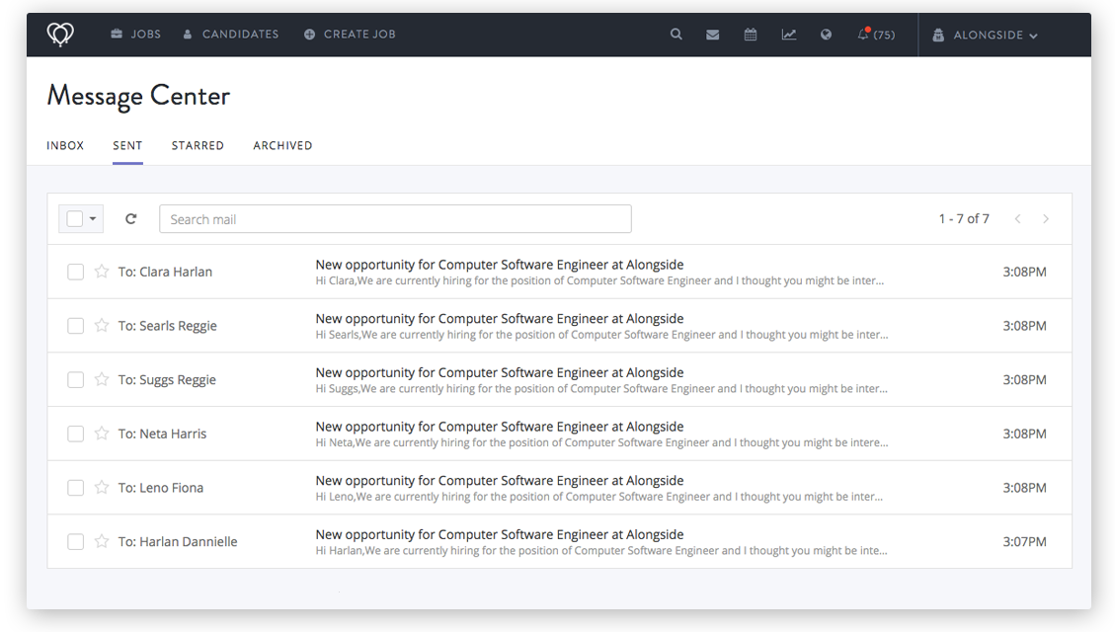Open search with magnifier icon
This screenshot has height=632, width=1115.
[x=676, y=35]
